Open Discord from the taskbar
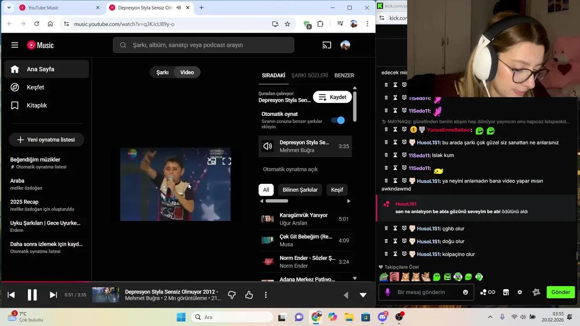Image resolution: width=580 pixels, height=326 pixels. click(382, 317)
